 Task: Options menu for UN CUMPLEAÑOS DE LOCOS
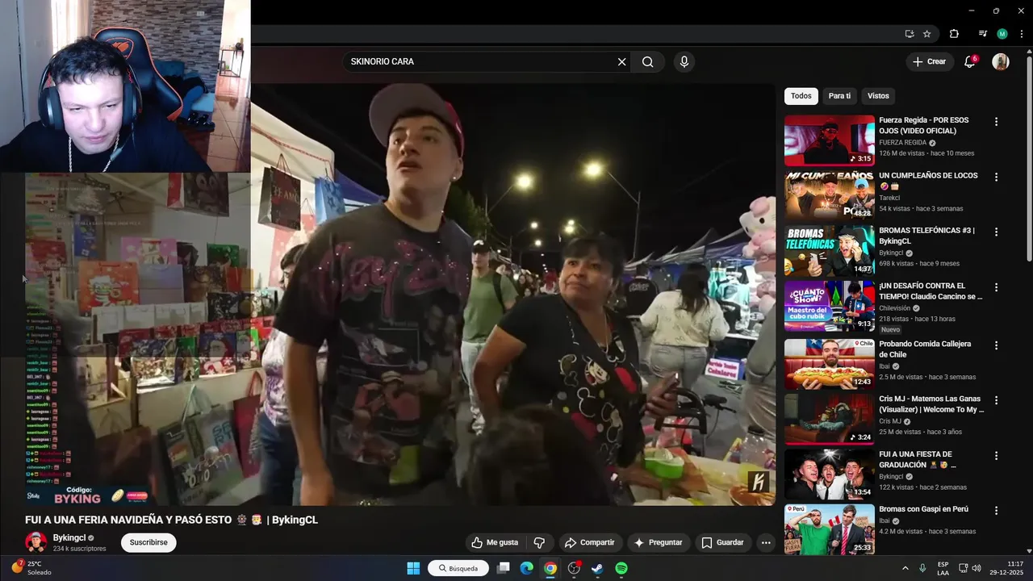[996, 177]
